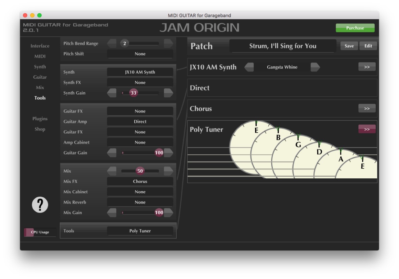This screenshot has width=399, height=279.
Task: Click the Guitar Gain slider knob at 100
Action: (x=159, y=153)
